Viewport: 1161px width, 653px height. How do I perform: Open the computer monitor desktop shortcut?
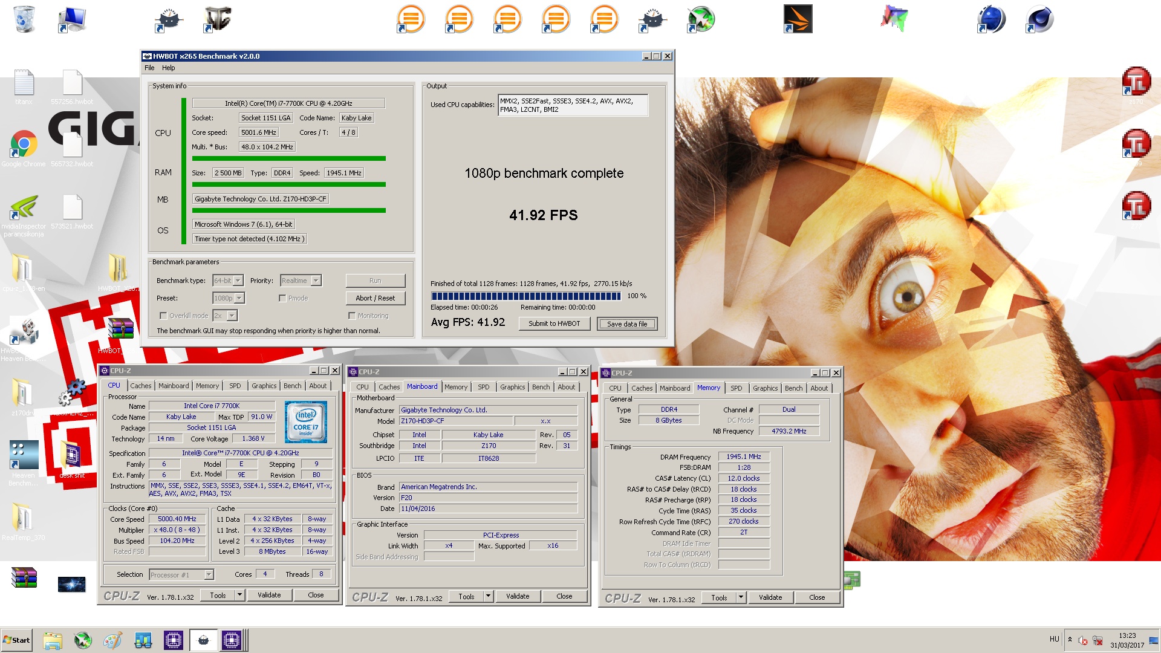click(x=72, y=19)
